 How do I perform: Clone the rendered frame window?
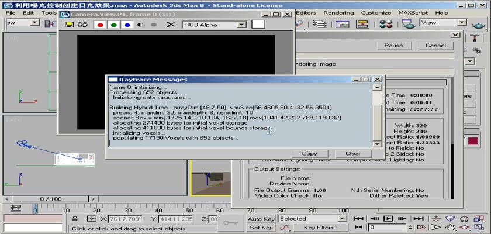coord(82,25)
